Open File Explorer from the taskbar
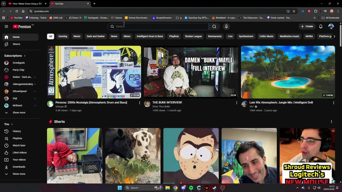342x192 pixels. 168,188
